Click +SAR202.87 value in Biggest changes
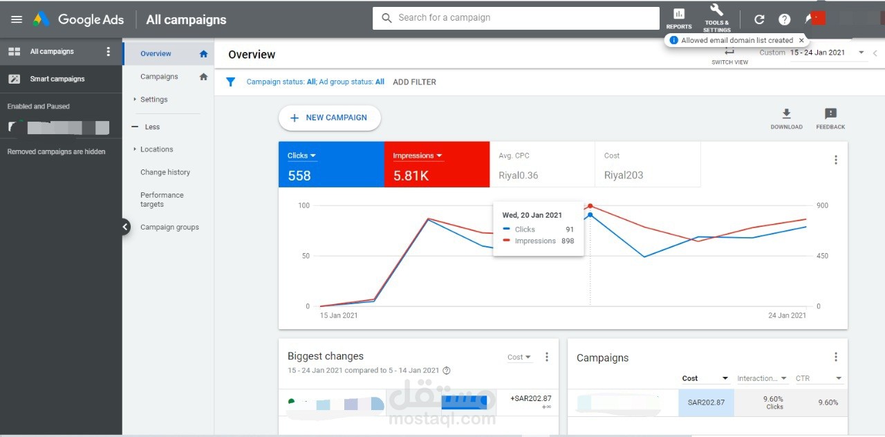This screenshot has width=885, height=437. pyautogui.click(x=531, y=398)
